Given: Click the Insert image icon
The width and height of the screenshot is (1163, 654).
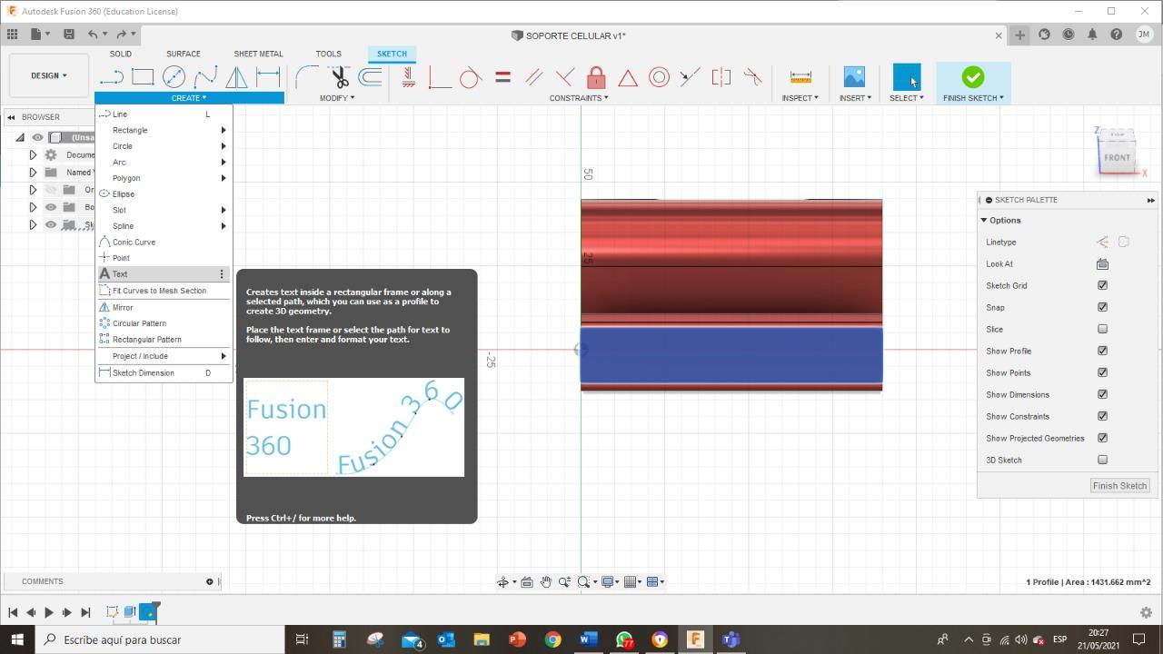Looking at the screenshot, I should click(854, 77).
